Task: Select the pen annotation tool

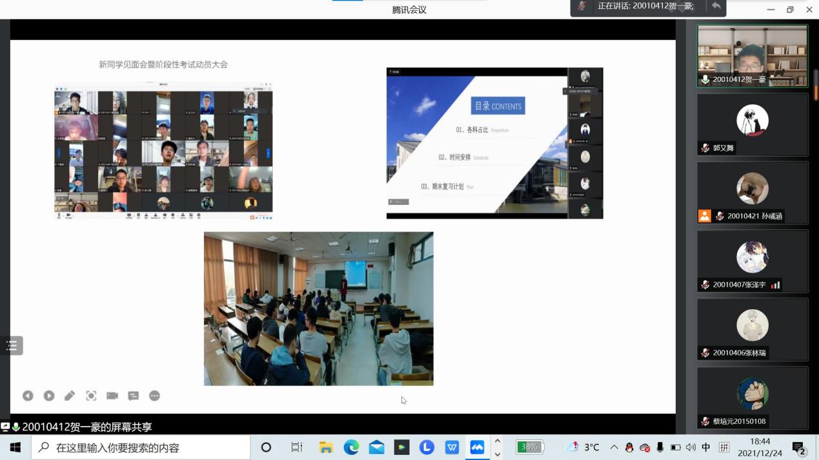Action: tap(70, 396)
